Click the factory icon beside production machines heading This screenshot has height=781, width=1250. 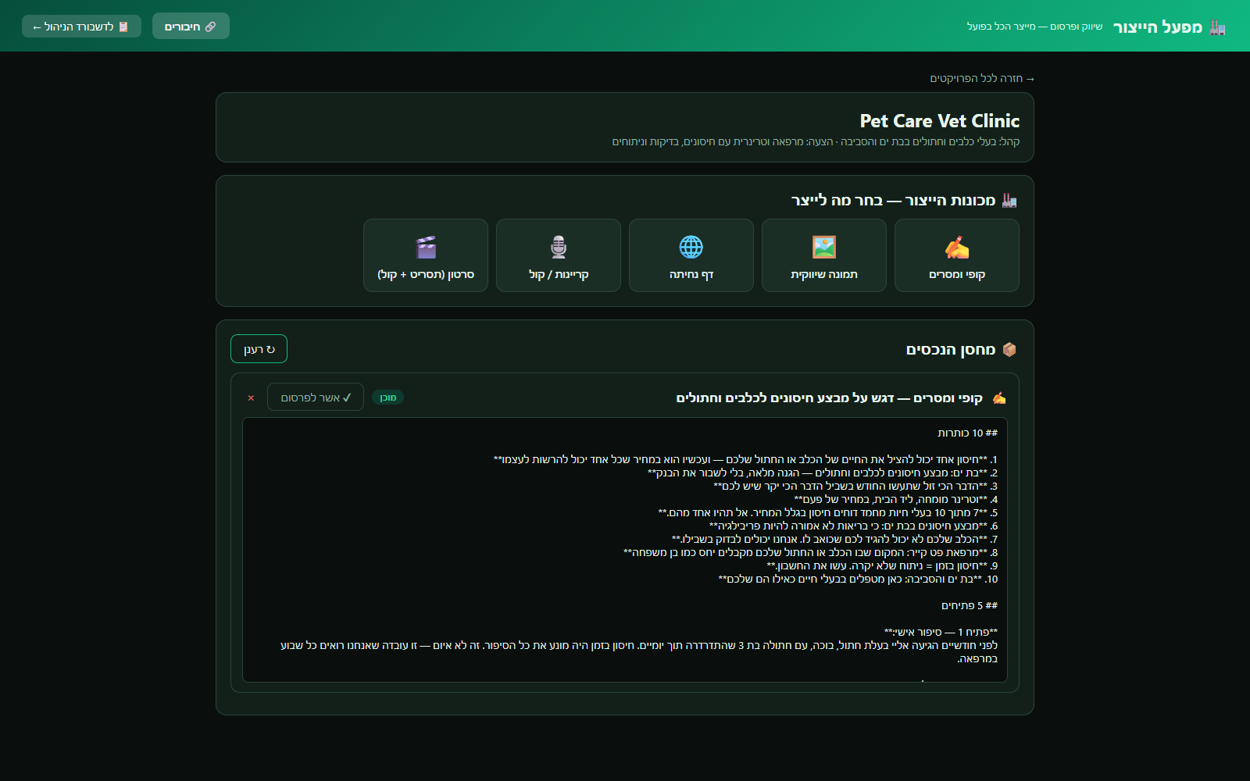(x=1009, y=201)
